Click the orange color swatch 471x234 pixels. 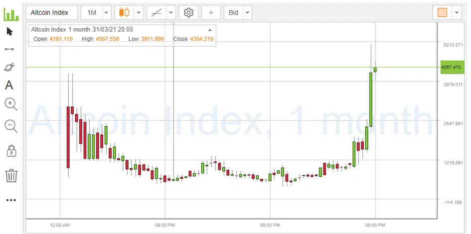(442, 12)
